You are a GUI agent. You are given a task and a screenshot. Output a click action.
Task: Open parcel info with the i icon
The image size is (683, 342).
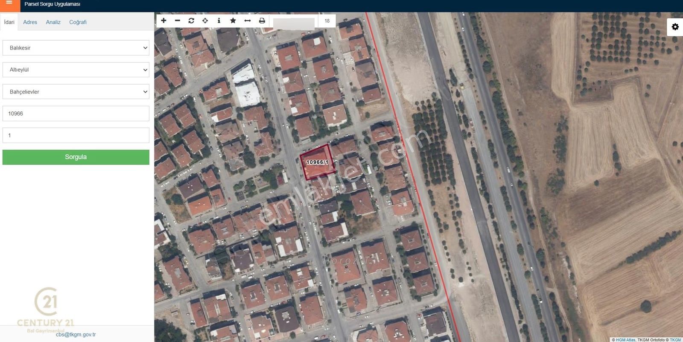click(219, 20)
